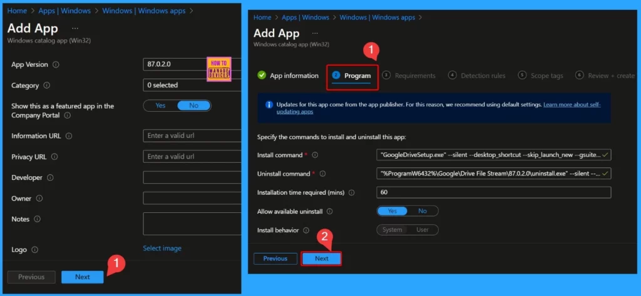Click the Information URL input field

pos(192,136)
